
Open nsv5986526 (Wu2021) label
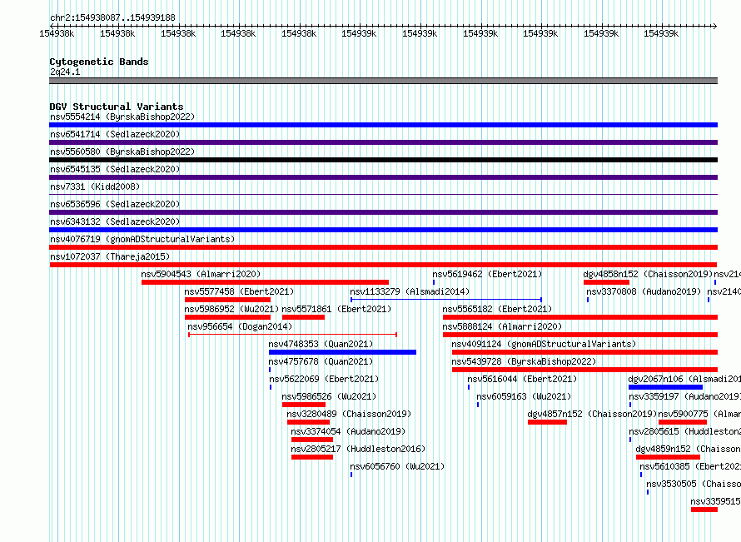329,396
